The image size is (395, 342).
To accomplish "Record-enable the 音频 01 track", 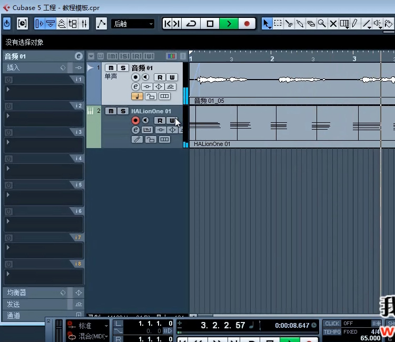I will [135, 77].
